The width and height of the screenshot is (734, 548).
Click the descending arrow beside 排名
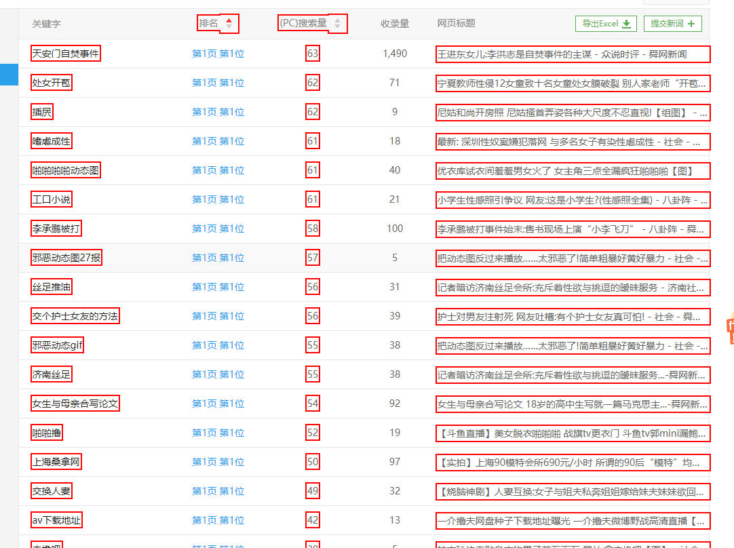tap(229, 27)
